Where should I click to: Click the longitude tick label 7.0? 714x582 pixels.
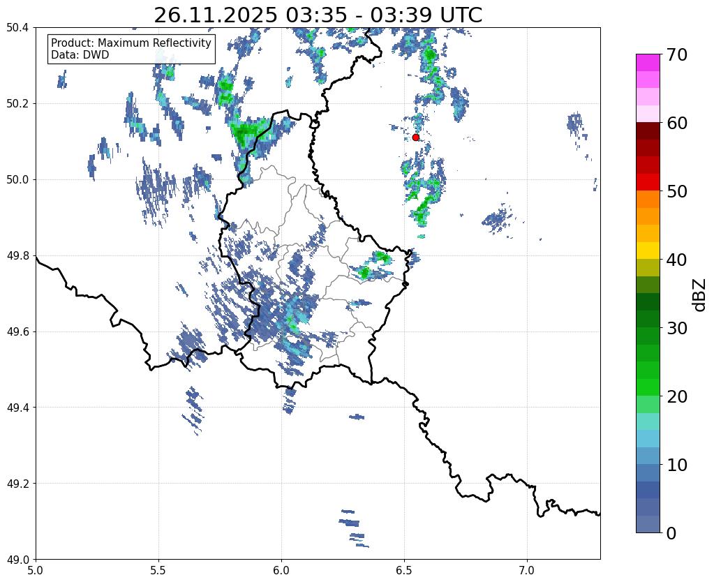click(x=527, y=570)
